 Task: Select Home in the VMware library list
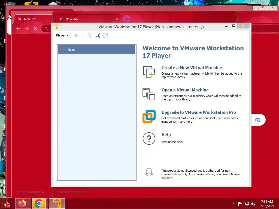96,50
